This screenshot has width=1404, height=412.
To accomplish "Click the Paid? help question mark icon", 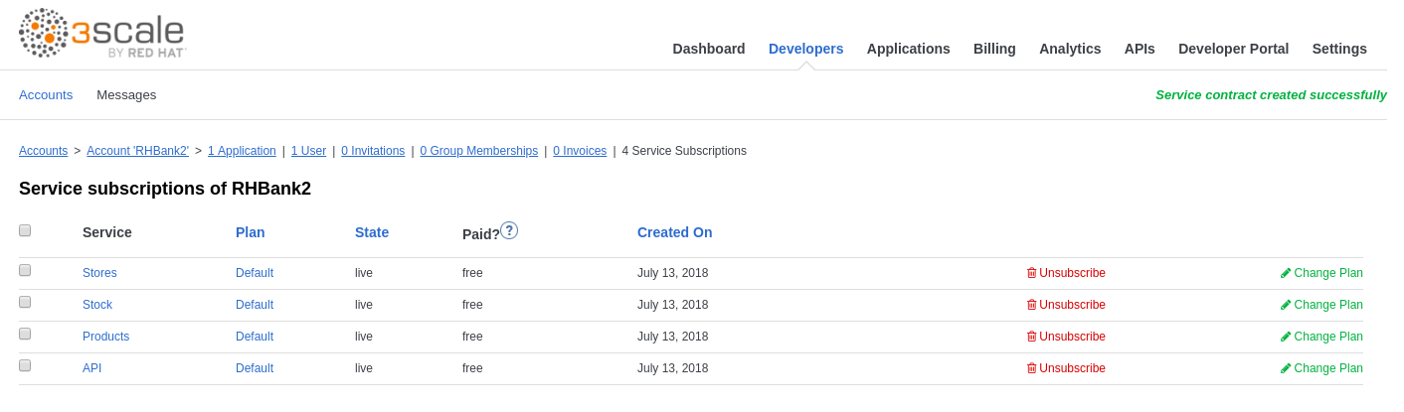I will coord(509,230).
